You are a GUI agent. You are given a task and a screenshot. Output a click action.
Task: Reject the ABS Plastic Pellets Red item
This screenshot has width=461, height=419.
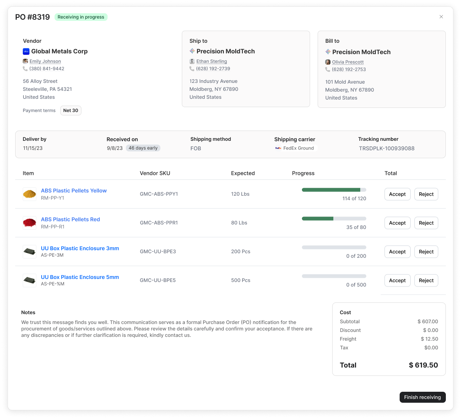point(426,223)
